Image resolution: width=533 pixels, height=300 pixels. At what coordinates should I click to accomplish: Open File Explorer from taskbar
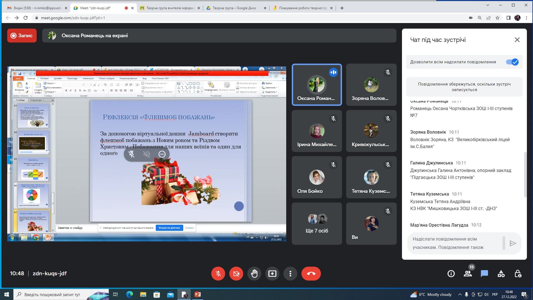click(143, 294)
